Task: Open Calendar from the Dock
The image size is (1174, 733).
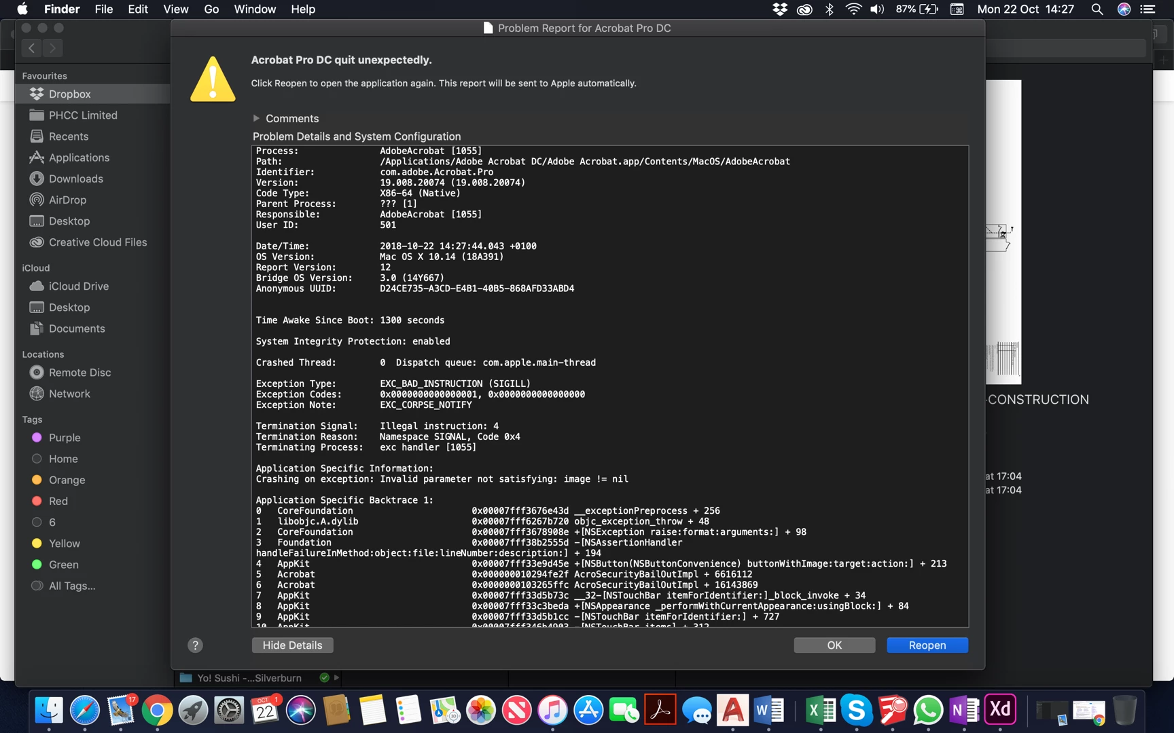Action: [265, 711]
